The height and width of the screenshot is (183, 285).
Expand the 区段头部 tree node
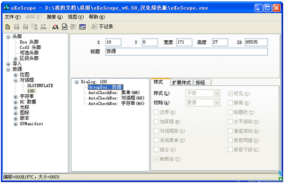pyautogui.click(x=16, y=59)
